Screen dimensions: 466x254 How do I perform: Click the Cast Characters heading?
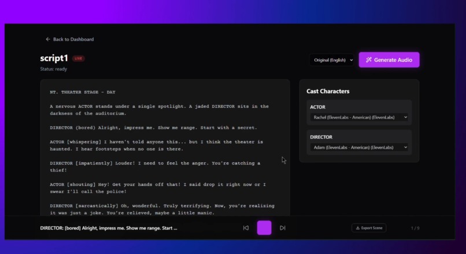(x=328, y=91)
